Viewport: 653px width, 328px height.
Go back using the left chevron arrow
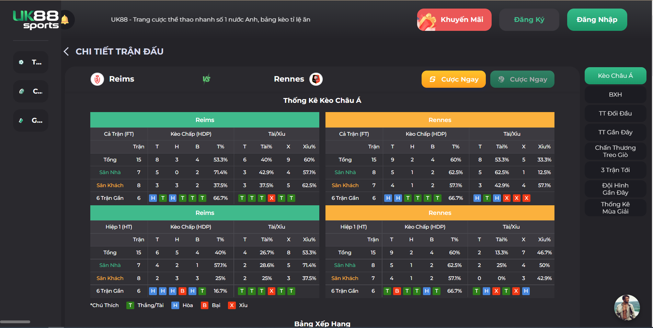[x=66, y=51]
